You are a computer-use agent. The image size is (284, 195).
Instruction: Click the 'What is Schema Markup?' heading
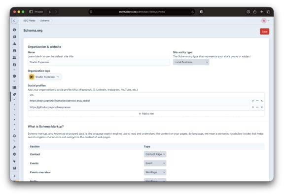pos(46,126)
